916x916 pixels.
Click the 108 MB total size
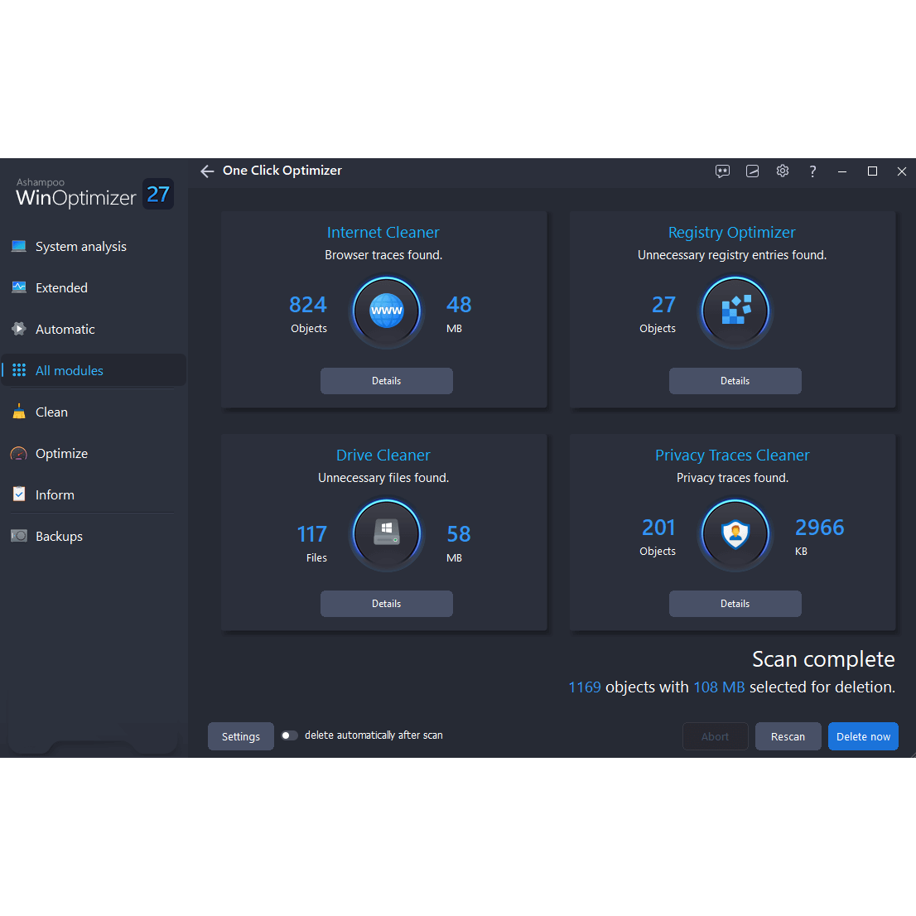click(x=719, y=687)
